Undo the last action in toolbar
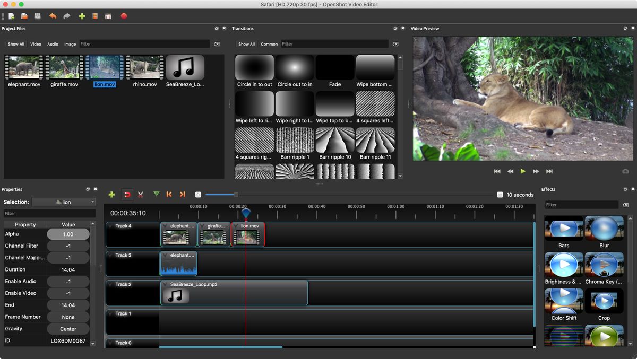This screenshot has height=359, width=637. (53, 16)
